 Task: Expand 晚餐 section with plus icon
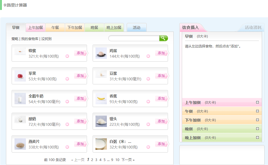click(x=257, y=129)
